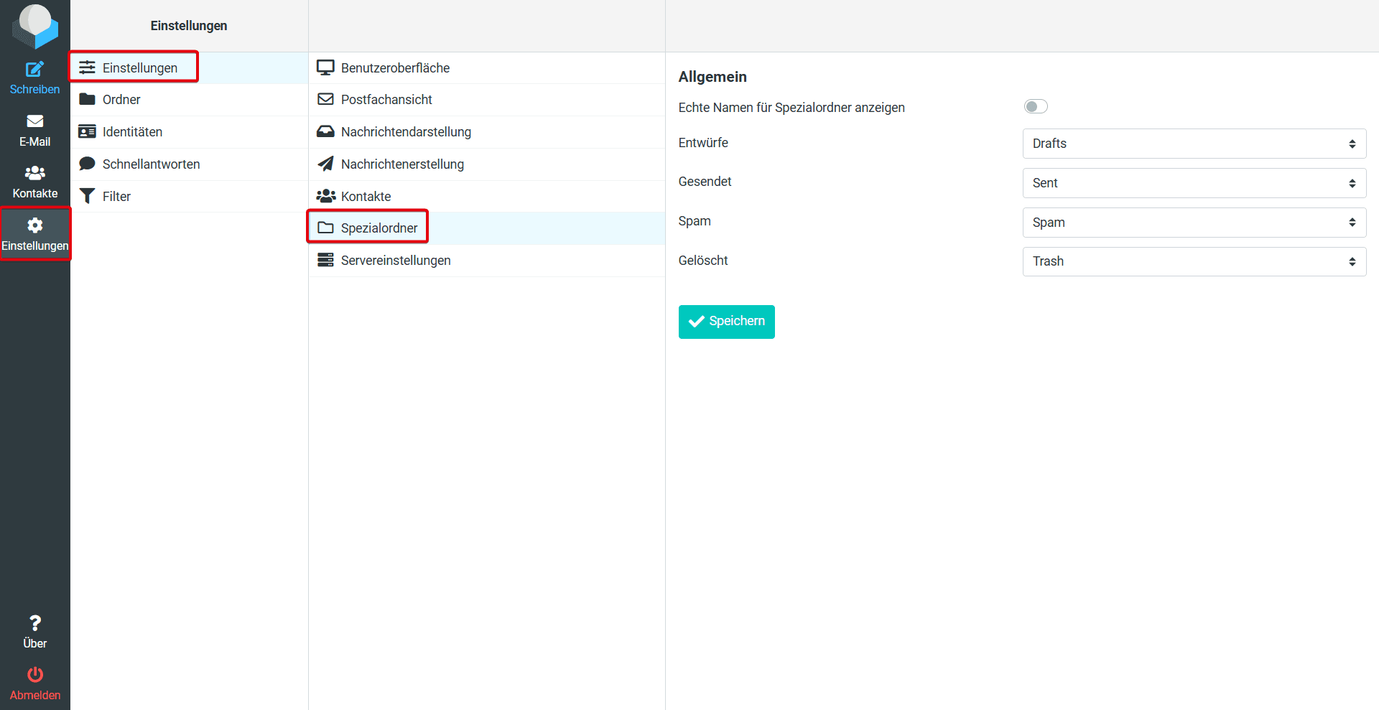The height and width of the screenshot is (710, 1379).
Task: Open the Über question mark icon
Action: tap(34, 622)
